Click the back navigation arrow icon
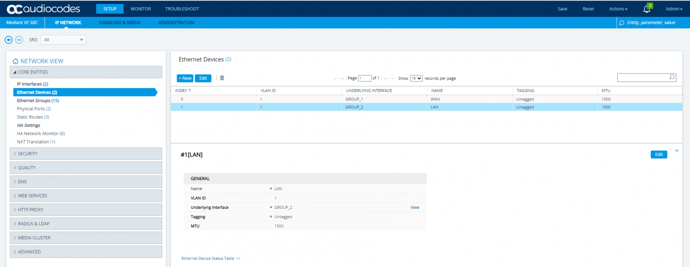Screen dimensions: 690x267 point(9,40)
